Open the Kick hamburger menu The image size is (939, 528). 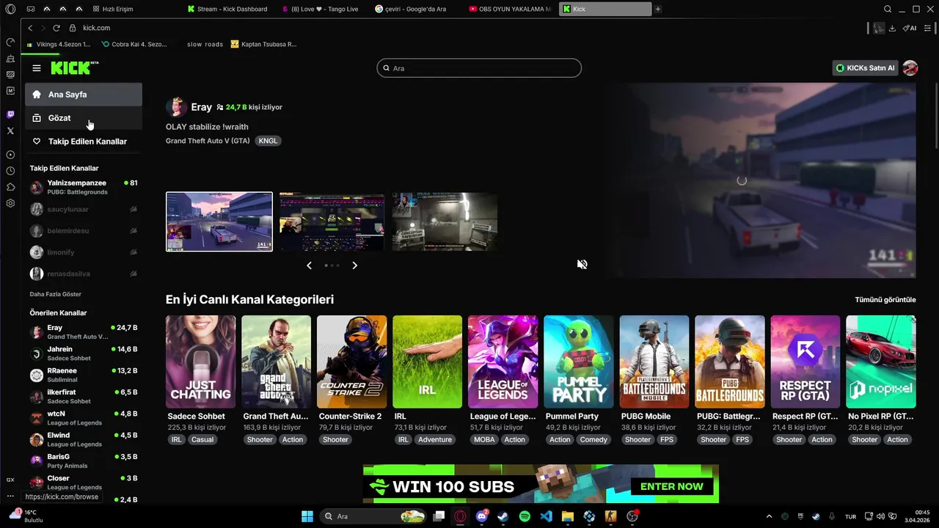click(x=37, y=68)
